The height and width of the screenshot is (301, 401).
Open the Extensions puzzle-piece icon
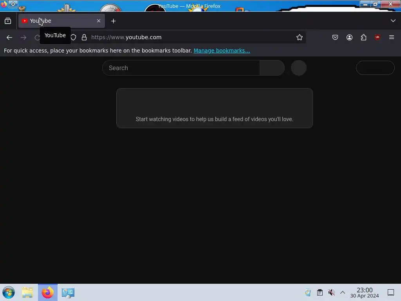[363, 37]
